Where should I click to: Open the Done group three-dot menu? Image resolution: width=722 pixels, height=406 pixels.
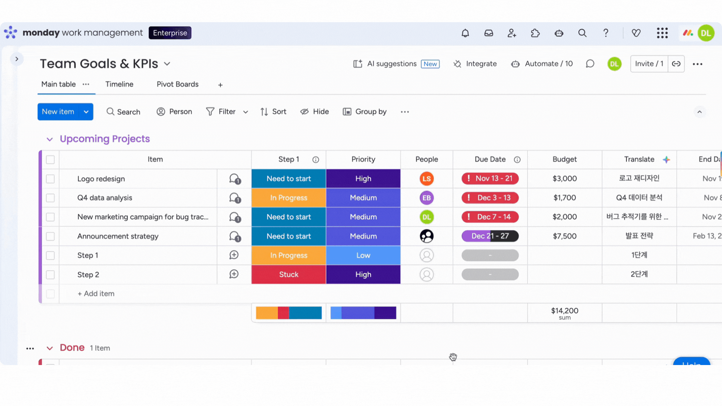[30, 348]
